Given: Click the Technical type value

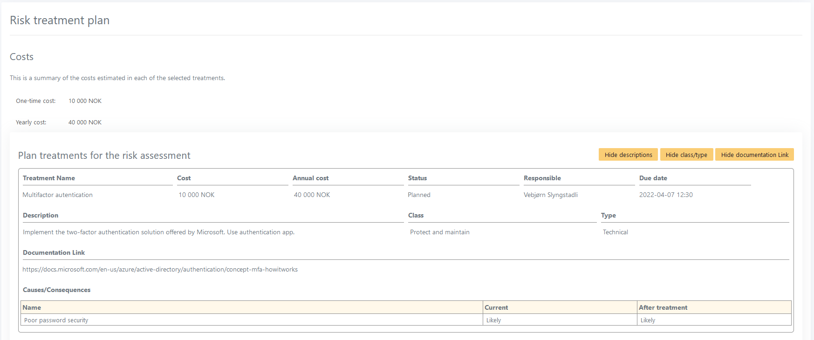Looking at the screenshot, I should coord(616,232).
